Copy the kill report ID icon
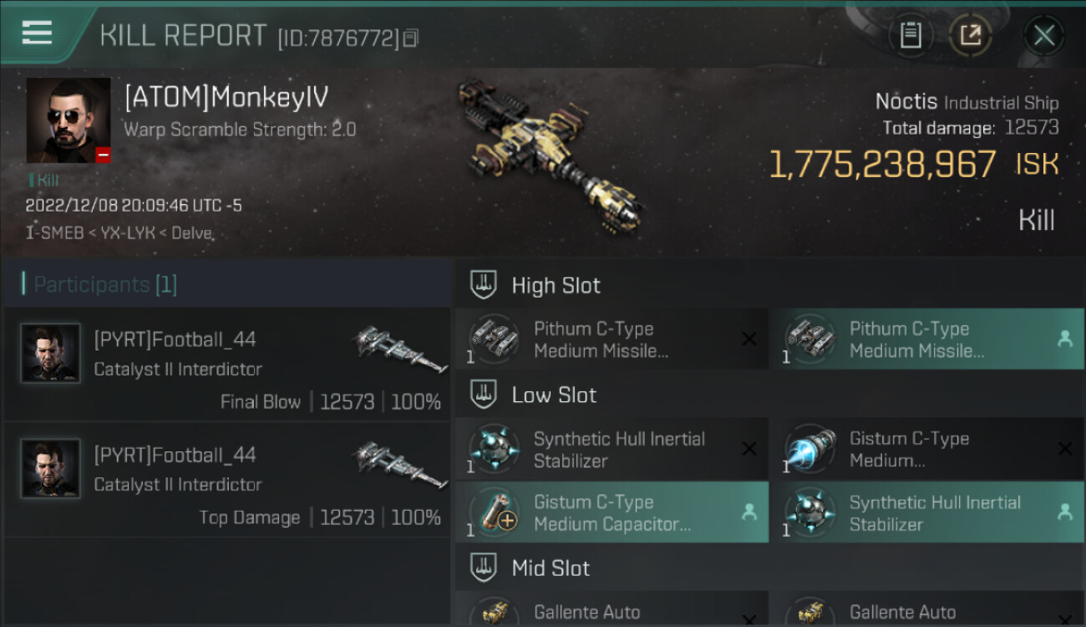1086x627 pixels. (410, 38)
